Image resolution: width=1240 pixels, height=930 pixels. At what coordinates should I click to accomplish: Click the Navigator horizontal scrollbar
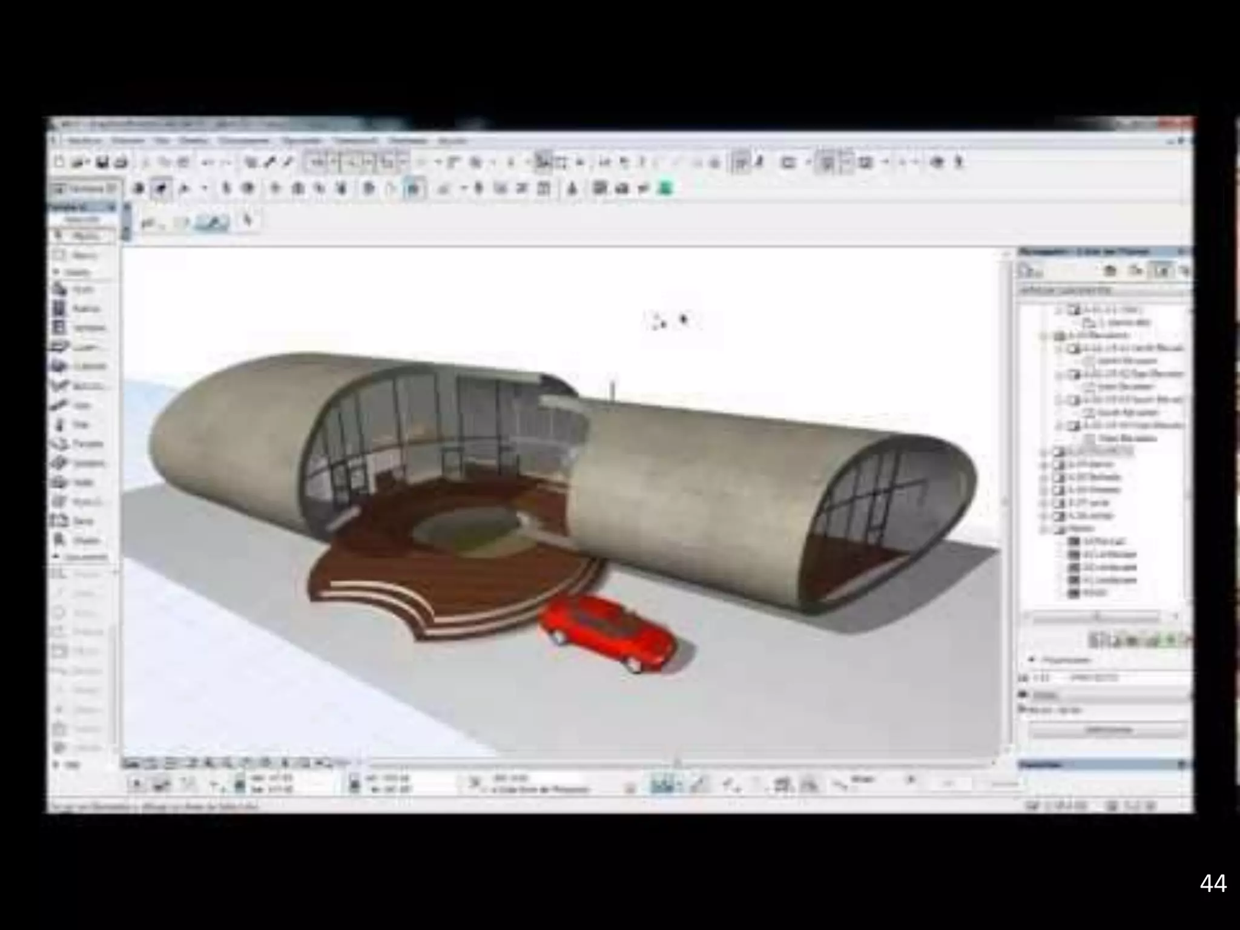[x=1096, y=617]
